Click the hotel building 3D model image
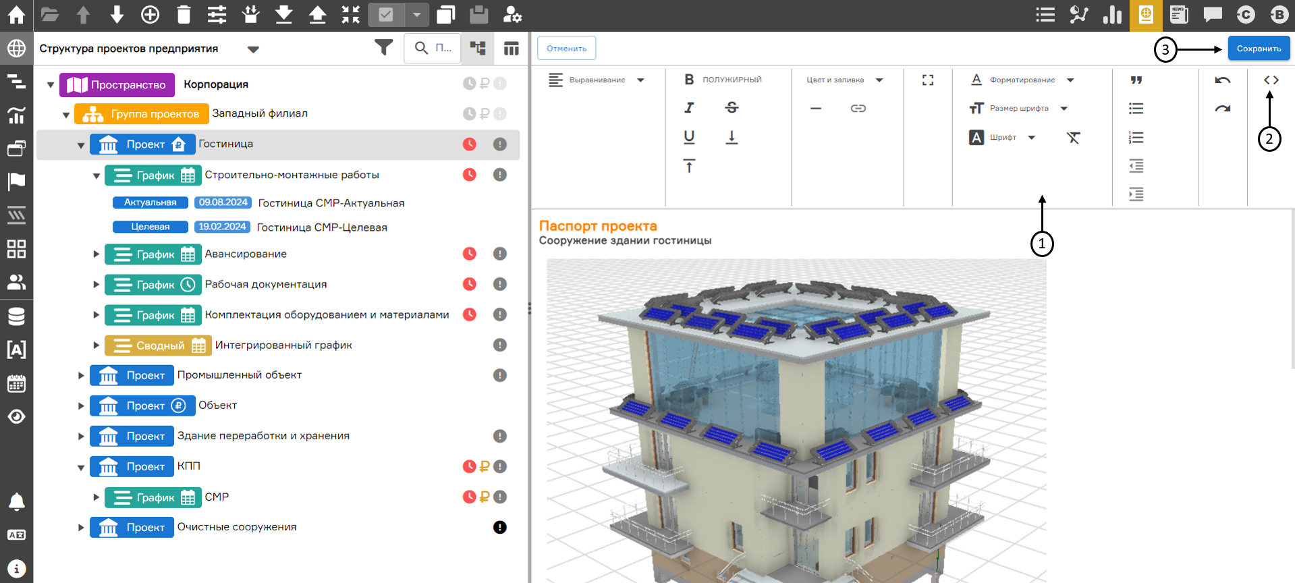The width and height of the screenshot is (1295, 583). click(x=796, y=420)
